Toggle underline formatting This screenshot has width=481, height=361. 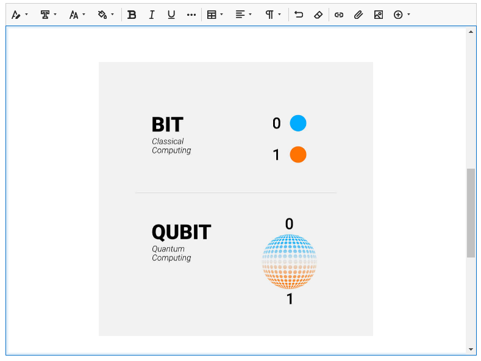pyautogui.click(x=171, y=15)
